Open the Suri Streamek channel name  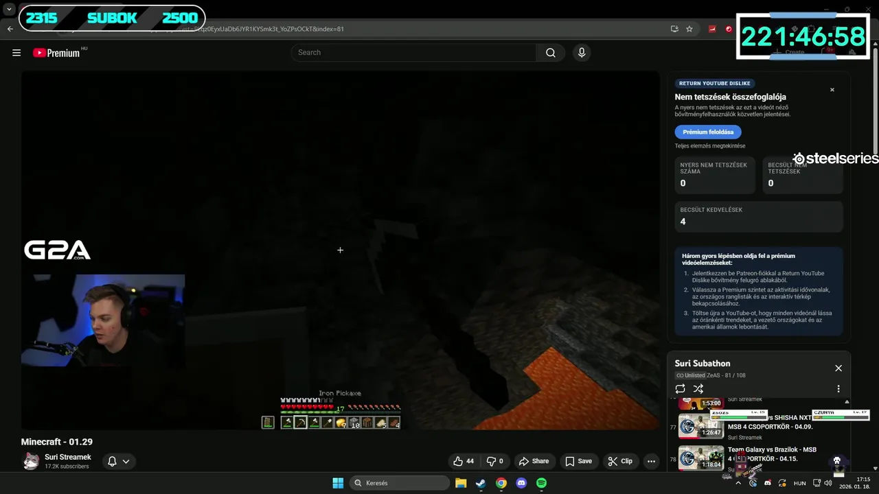coord(68,457)
